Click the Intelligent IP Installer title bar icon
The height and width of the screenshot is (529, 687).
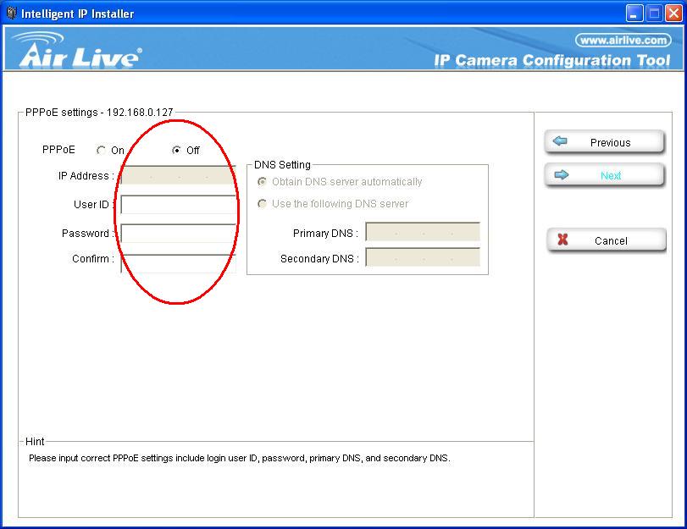point(11,14)
